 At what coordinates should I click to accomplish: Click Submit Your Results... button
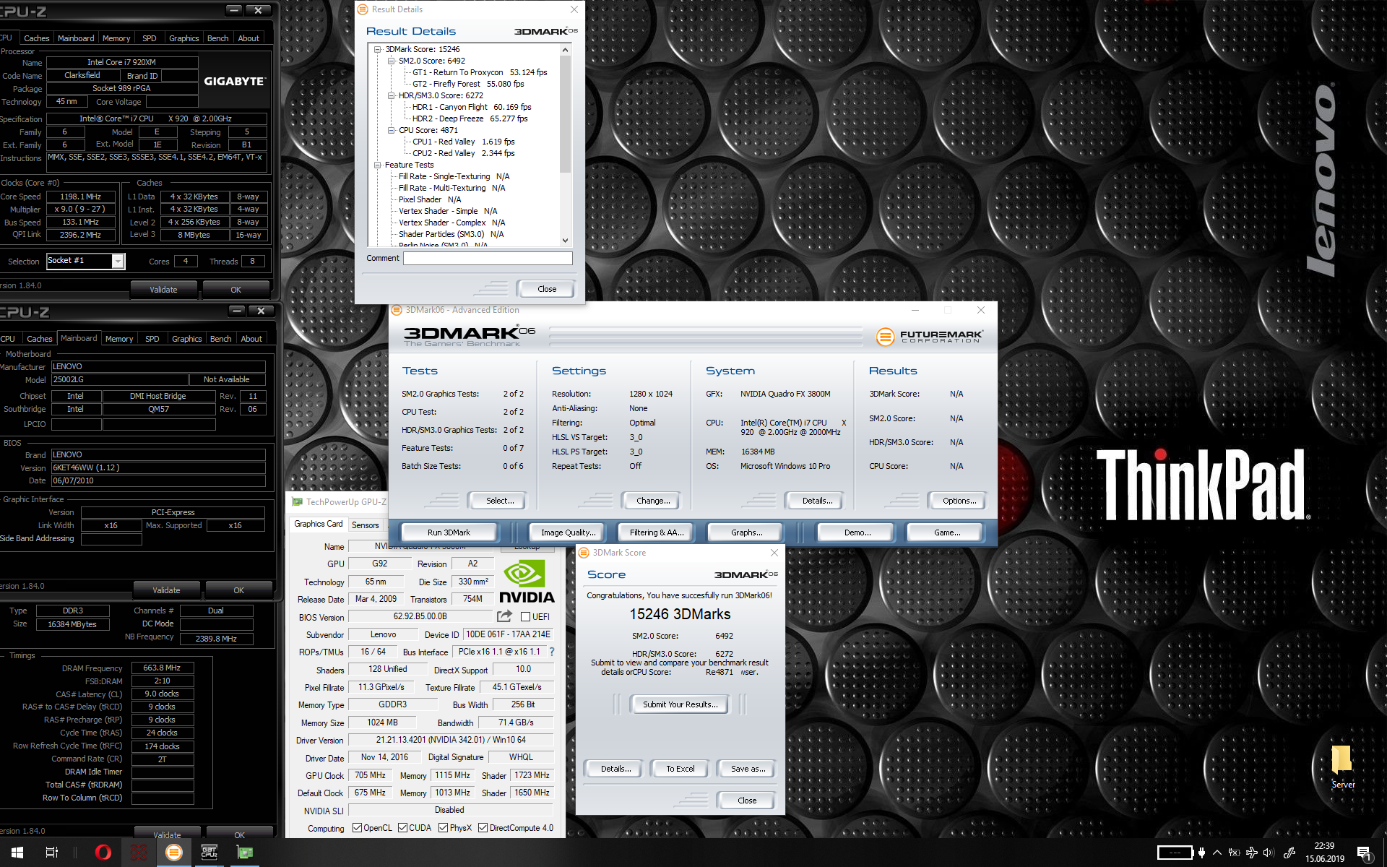680,704
